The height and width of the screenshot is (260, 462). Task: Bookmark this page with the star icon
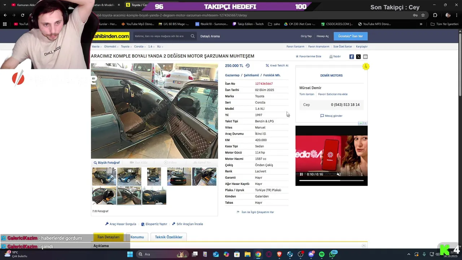pos(423,15)
